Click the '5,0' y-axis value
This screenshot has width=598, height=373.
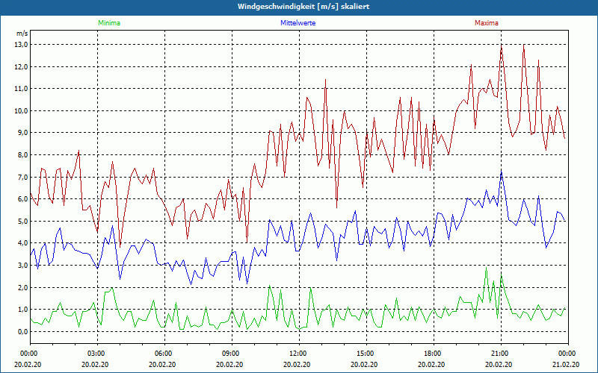click(23, 221)
